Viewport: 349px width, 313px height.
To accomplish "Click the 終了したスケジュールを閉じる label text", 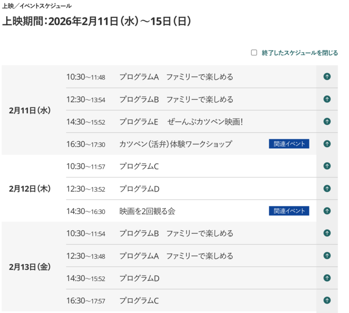I will tap(299, 53).
